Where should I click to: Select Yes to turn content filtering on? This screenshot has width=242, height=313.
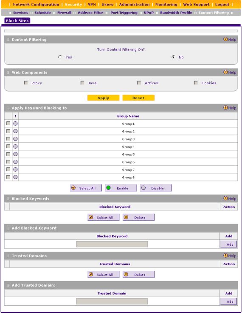point(60,57)
